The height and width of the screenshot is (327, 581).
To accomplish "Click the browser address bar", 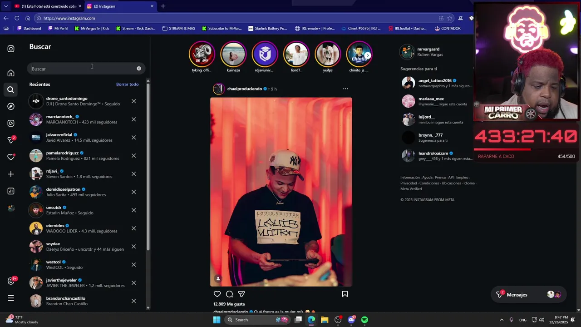I will point(236,18).
